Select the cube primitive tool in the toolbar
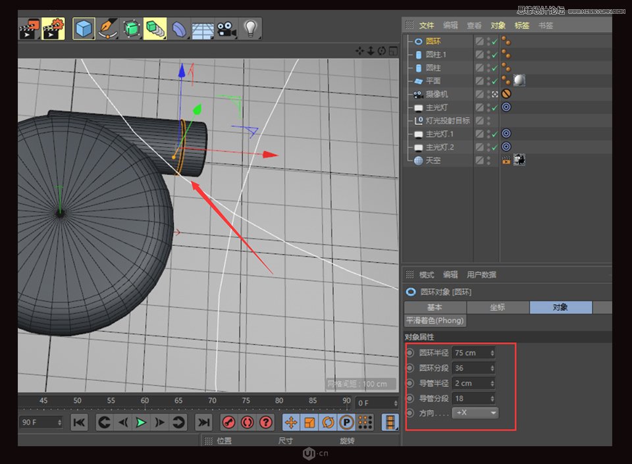Screen dimensions: 632x464 coord(84,28)
